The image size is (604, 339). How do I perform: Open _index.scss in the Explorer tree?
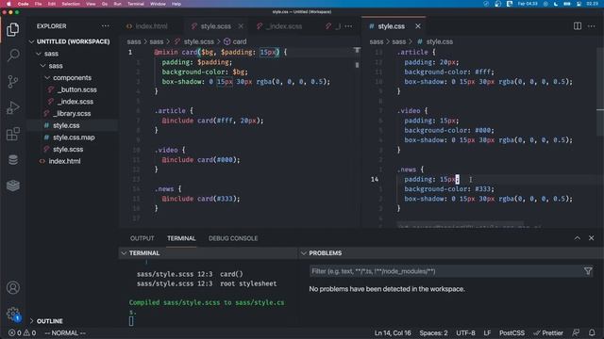click(75, 102)
